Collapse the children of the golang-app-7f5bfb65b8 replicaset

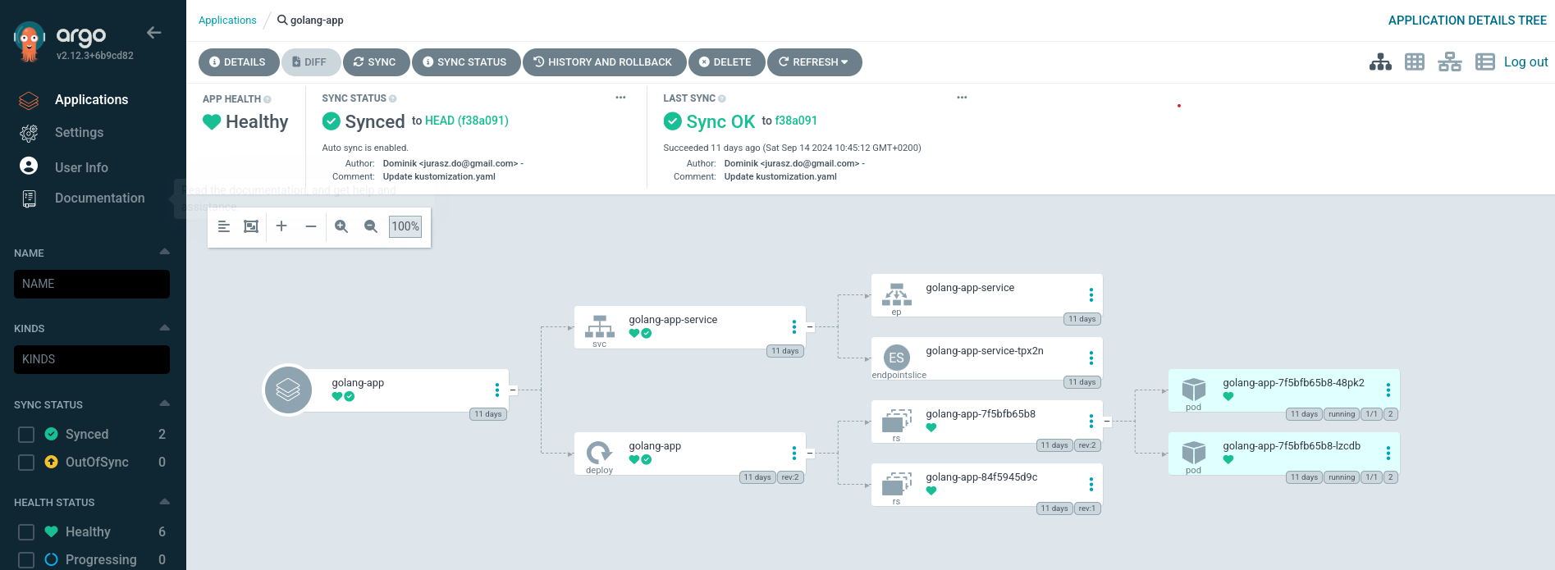coord(1107,422)
